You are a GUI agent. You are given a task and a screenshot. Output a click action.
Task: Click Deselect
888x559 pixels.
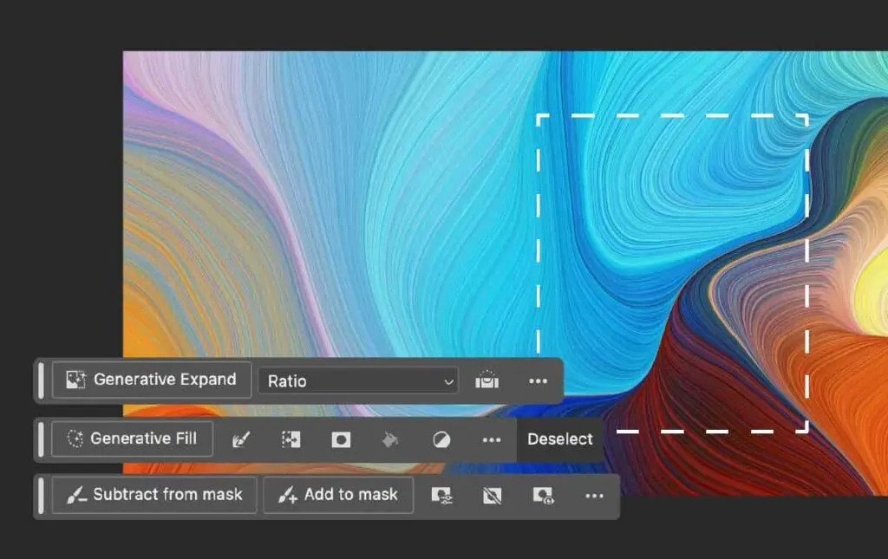(560, 439)
